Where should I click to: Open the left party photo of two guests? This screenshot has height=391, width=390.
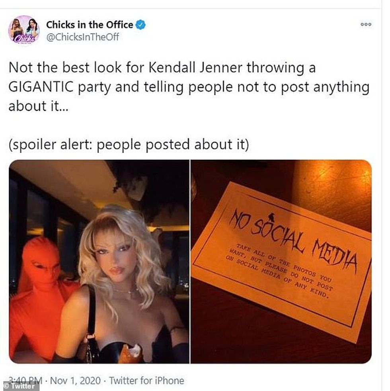(x=99, y=262)
